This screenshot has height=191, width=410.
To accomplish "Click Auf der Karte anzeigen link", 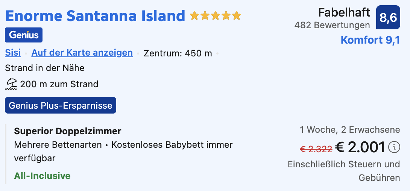I will click(x=82, y=53).
